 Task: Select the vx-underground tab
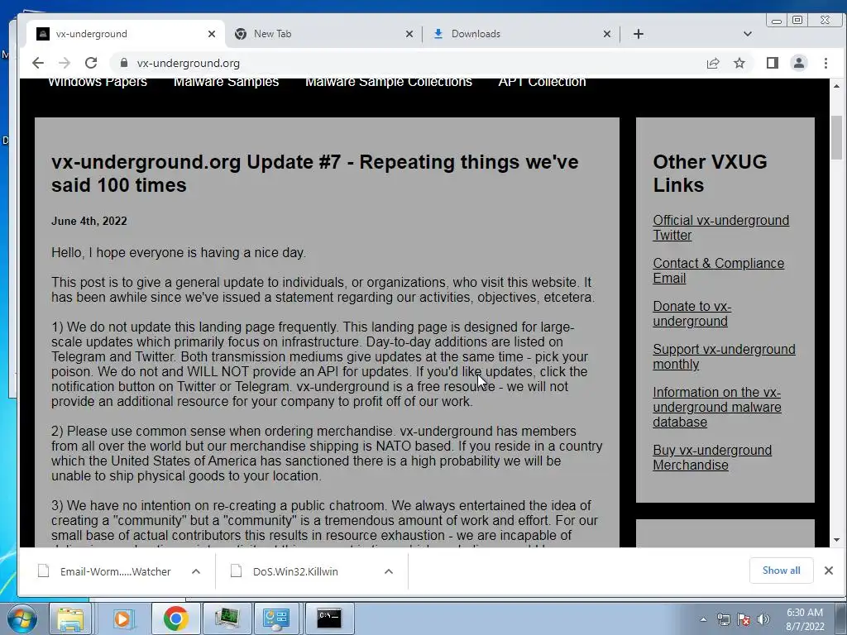point(126,34)
